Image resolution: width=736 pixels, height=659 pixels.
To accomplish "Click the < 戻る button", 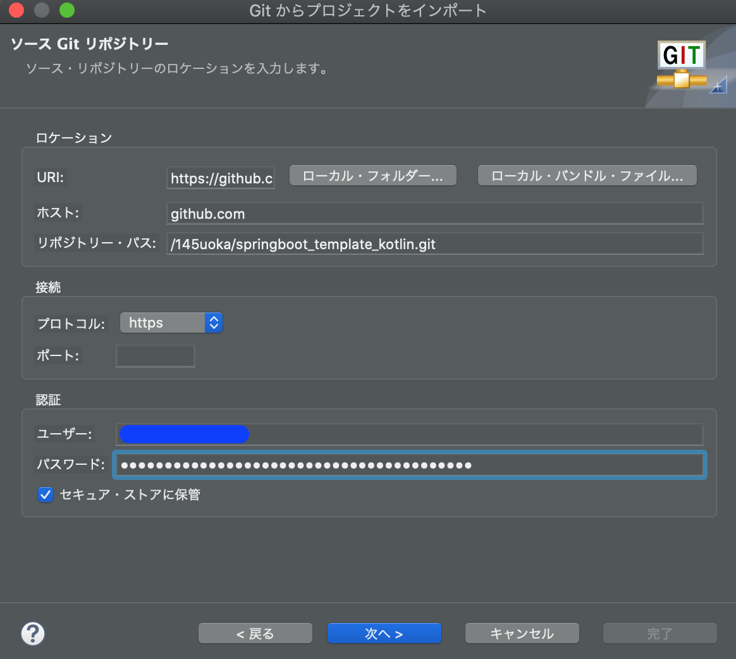I will point(255,633).
